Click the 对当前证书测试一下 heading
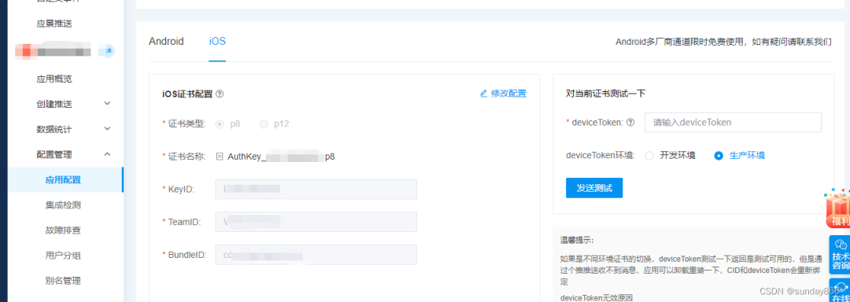 click(605, 93)
